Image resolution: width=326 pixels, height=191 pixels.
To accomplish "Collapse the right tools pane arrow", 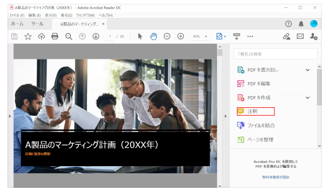I will (225, 116).
